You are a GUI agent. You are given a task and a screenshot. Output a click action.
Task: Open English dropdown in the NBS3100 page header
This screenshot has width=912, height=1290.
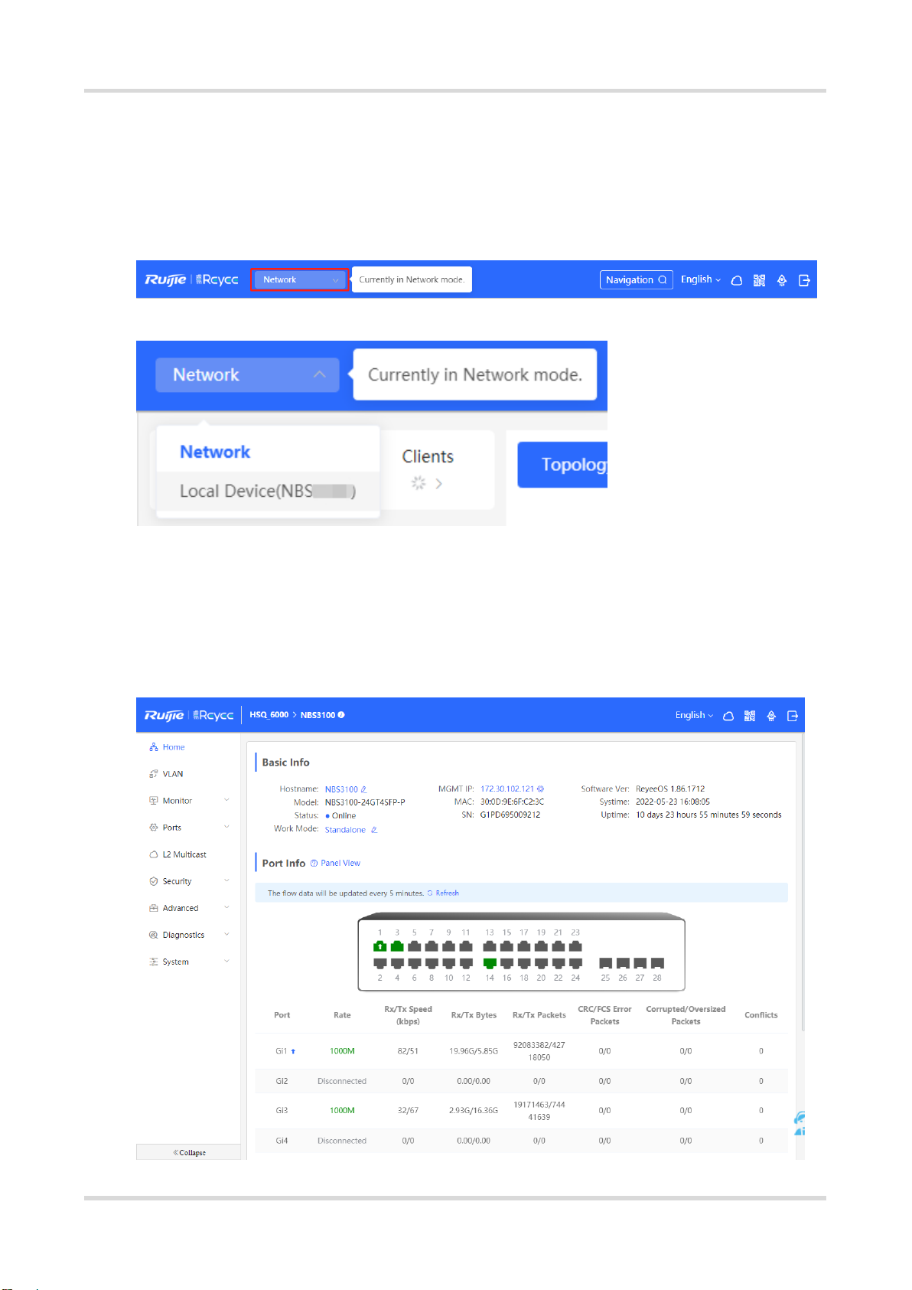(694, 715)
